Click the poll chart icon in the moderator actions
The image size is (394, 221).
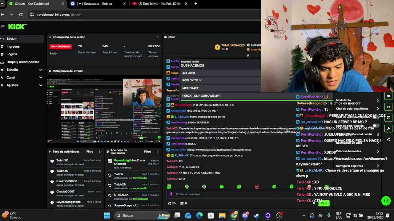tap(110, 161)
